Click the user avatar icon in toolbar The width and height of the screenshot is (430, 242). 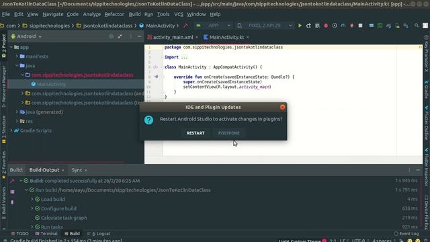pos(425,26)
